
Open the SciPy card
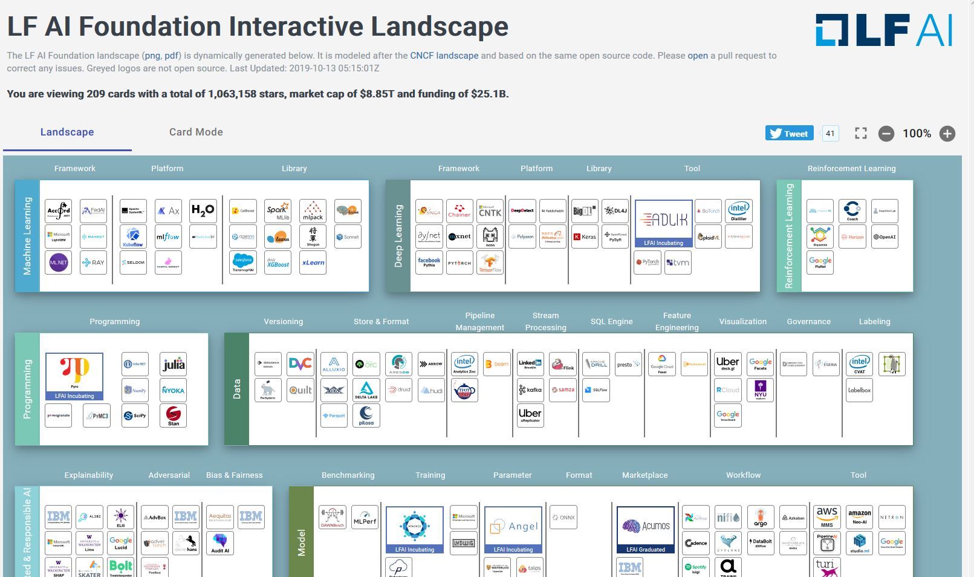pyautogui.click(x=135, y=416)
